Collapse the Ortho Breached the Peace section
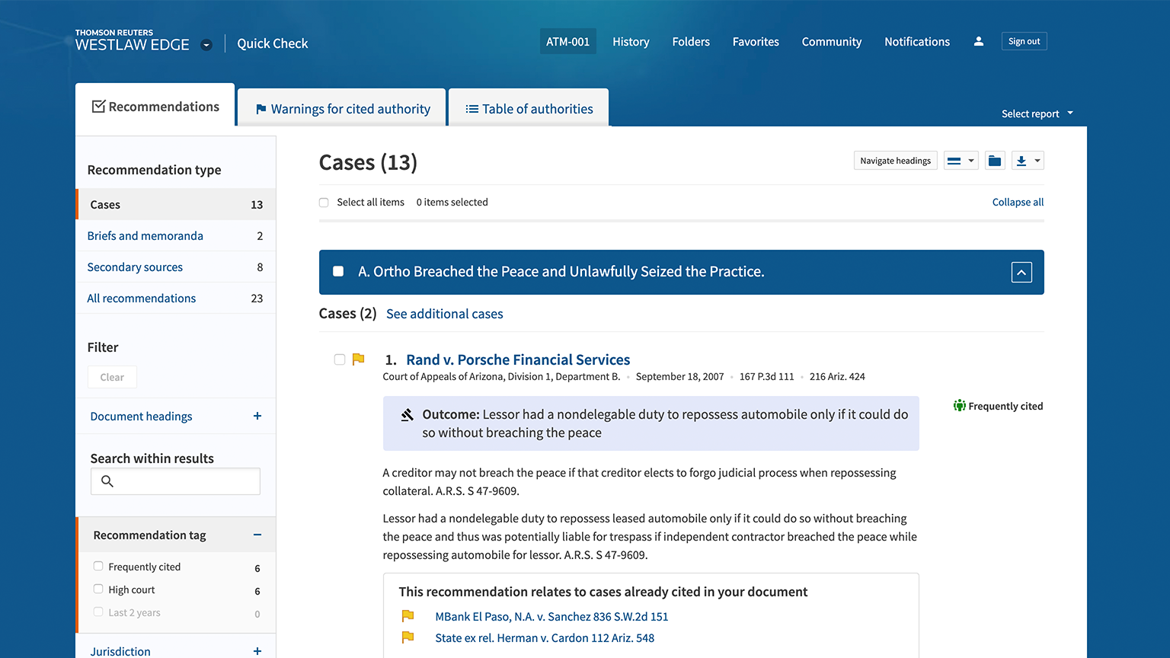1170x658 pixels. coord(1021,273)
